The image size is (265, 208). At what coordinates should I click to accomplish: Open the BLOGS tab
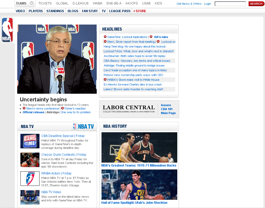73,11
